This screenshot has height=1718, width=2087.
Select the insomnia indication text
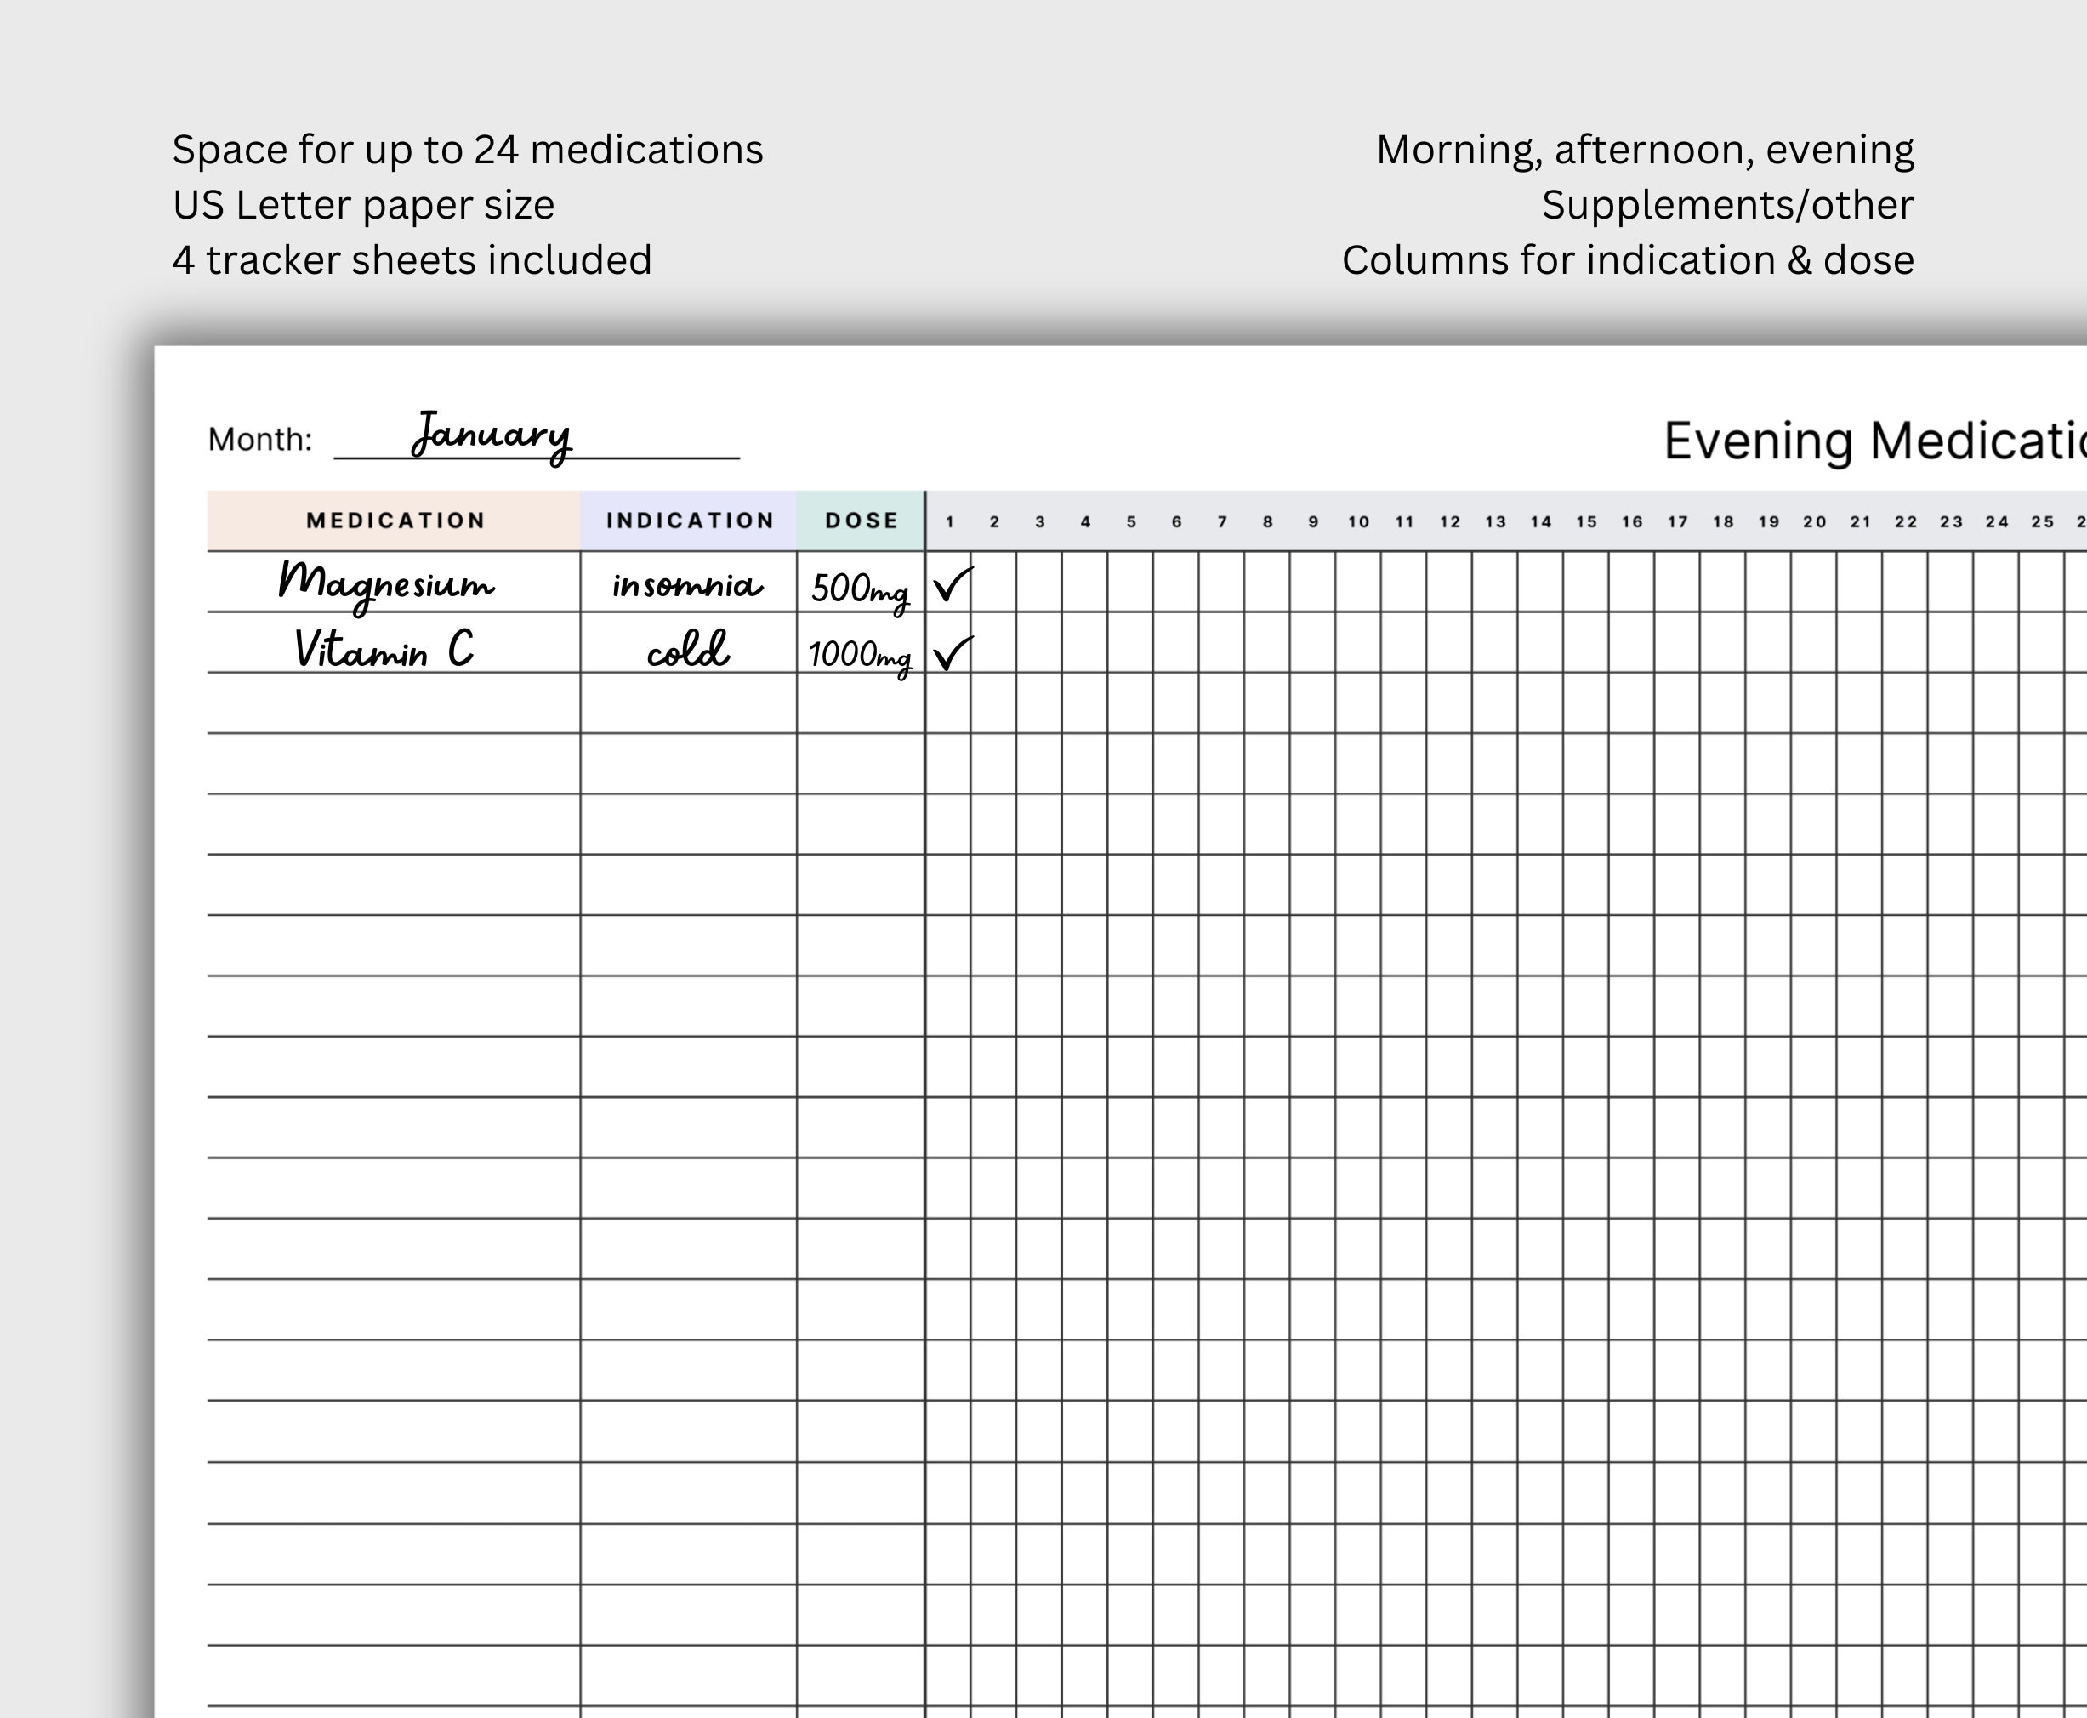687,585
